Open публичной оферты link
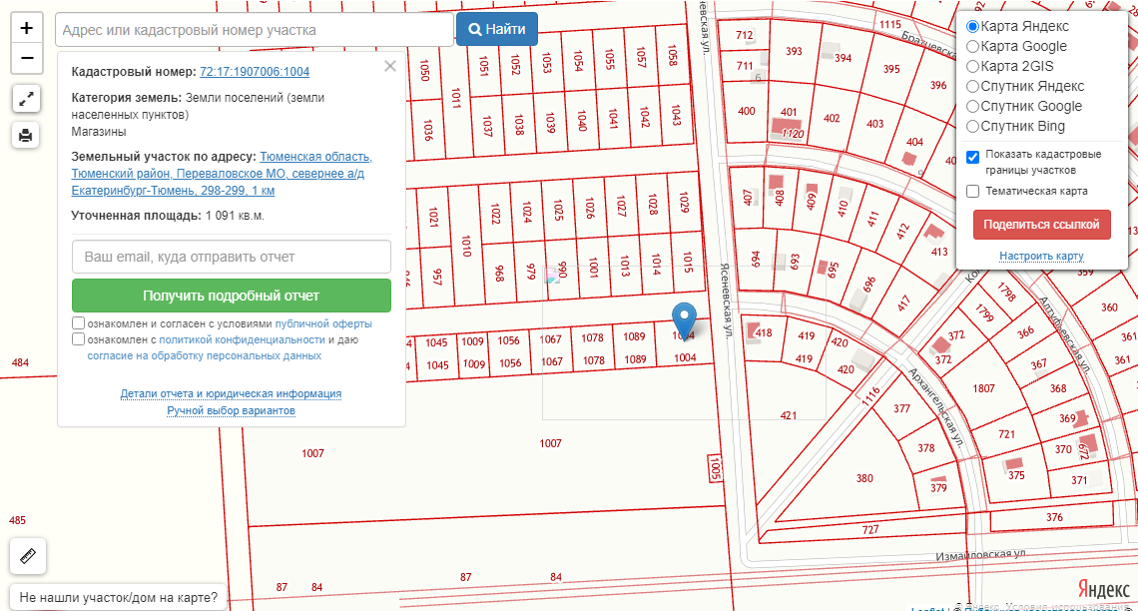 coord(323,323)
